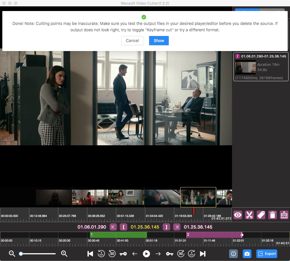The width and height of the screenshot is (290, 261).
Task: Select segment 01.06.01.290-01.25.36.145 in list
Action: 261,67
